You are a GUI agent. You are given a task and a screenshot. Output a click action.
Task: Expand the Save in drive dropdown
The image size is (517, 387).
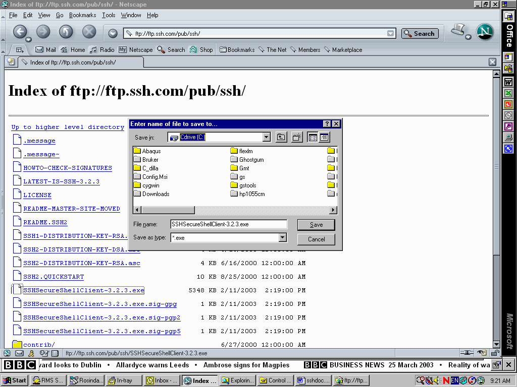(267, 137)
